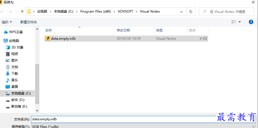Click the 下载 download arrow icon
The image size is (259, 128).
click(x=8, y=74)
